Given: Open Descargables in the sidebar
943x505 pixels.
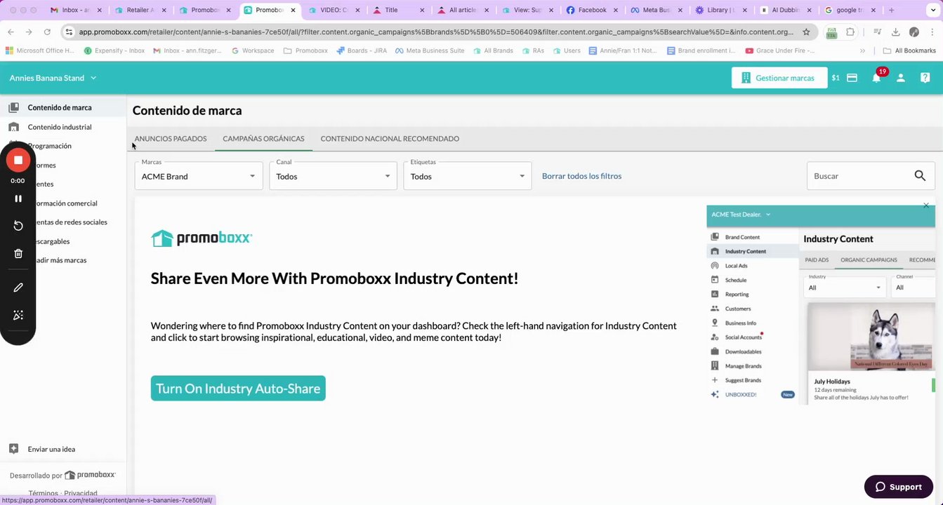Looking at the screenshot, I should click(x=51, y=241).
